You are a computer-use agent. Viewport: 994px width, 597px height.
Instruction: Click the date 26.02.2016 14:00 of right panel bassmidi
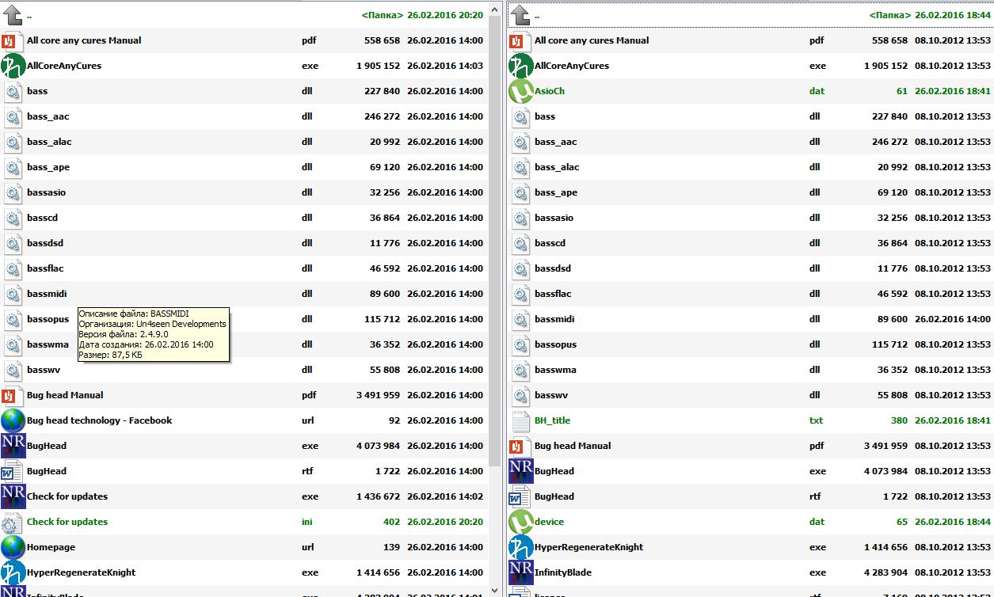click(953, 319)
